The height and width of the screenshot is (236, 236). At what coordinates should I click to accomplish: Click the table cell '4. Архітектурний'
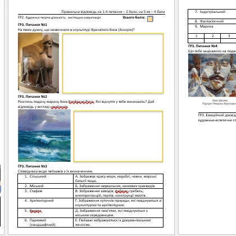(46, 203)
